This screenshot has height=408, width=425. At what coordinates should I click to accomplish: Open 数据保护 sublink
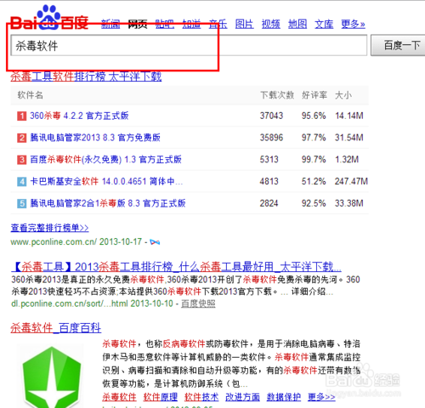tap(284, 397)
